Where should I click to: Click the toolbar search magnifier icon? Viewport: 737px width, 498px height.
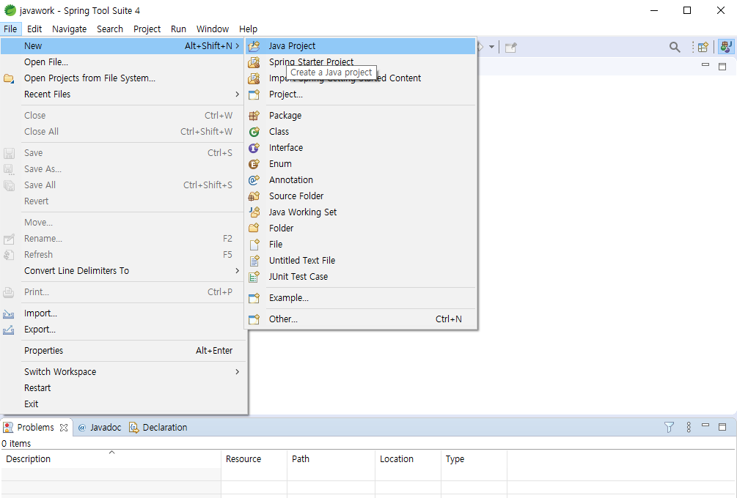tap(675, 47)
